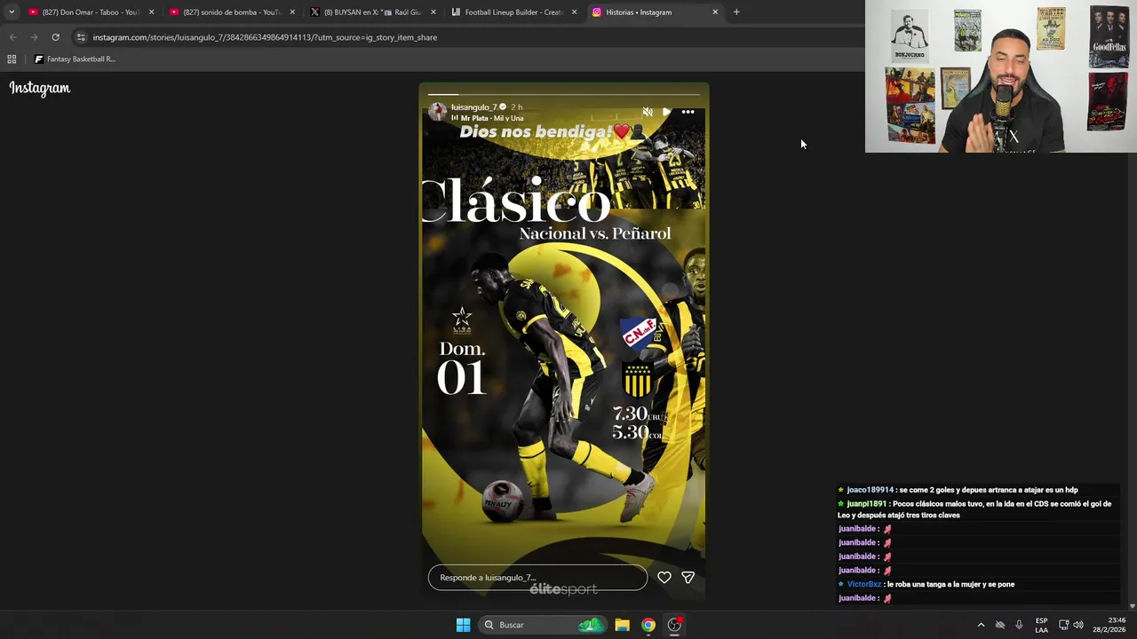
Task: Open the Mr Plata - Mil y Una music link
Action: tap(492, 118)
